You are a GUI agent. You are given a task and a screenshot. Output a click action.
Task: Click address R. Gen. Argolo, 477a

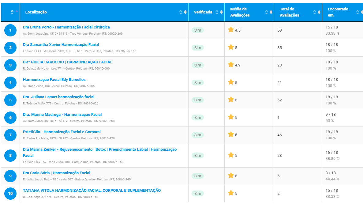point(61,197)
